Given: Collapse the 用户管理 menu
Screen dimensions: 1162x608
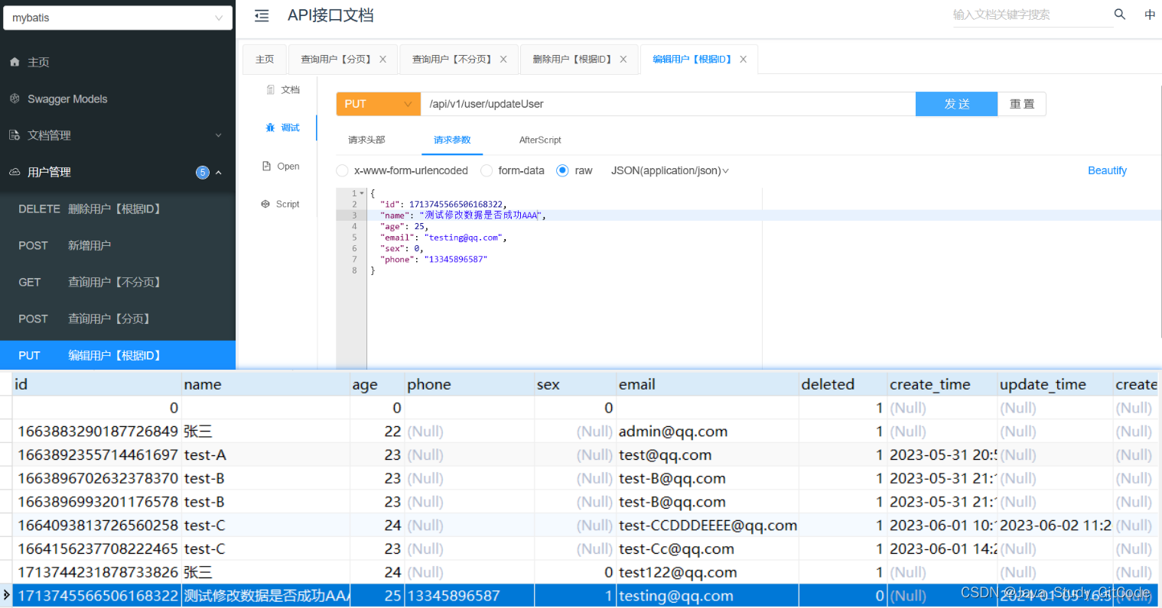Looking at the screenshot, I should point(219,172).
